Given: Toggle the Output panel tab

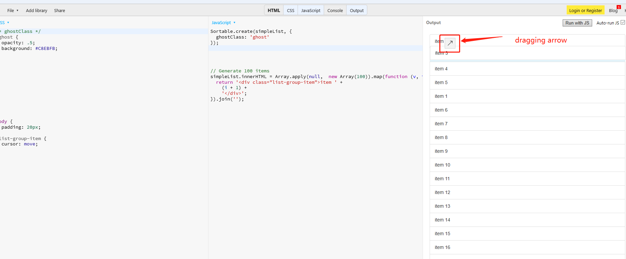Looking at the screenshot, I should [357, 10].
